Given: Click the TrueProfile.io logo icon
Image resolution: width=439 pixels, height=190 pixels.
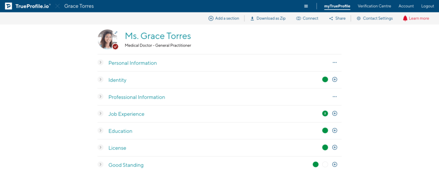Looking at the screenshot, I should tap(9, 6).
